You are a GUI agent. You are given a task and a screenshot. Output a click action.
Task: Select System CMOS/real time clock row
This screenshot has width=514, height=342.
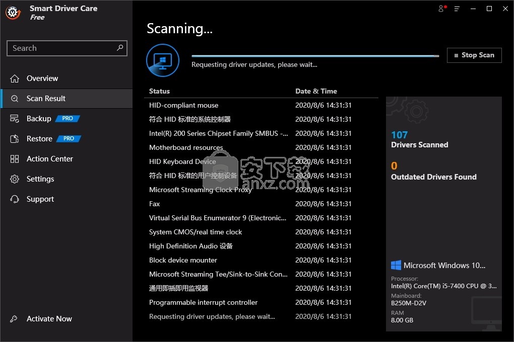261,232
